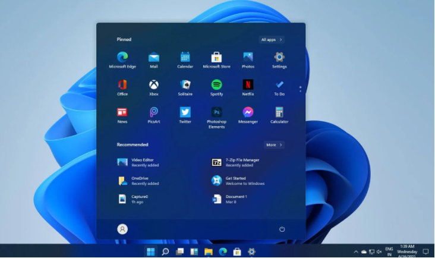The image size is (435, 258).
Task: Open the Netflix pinned app
Action: coord(248,85)
